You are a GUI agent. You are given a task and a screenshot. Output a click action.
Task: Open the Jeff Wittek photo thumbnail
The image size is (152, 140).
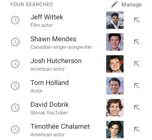point(115,20)
